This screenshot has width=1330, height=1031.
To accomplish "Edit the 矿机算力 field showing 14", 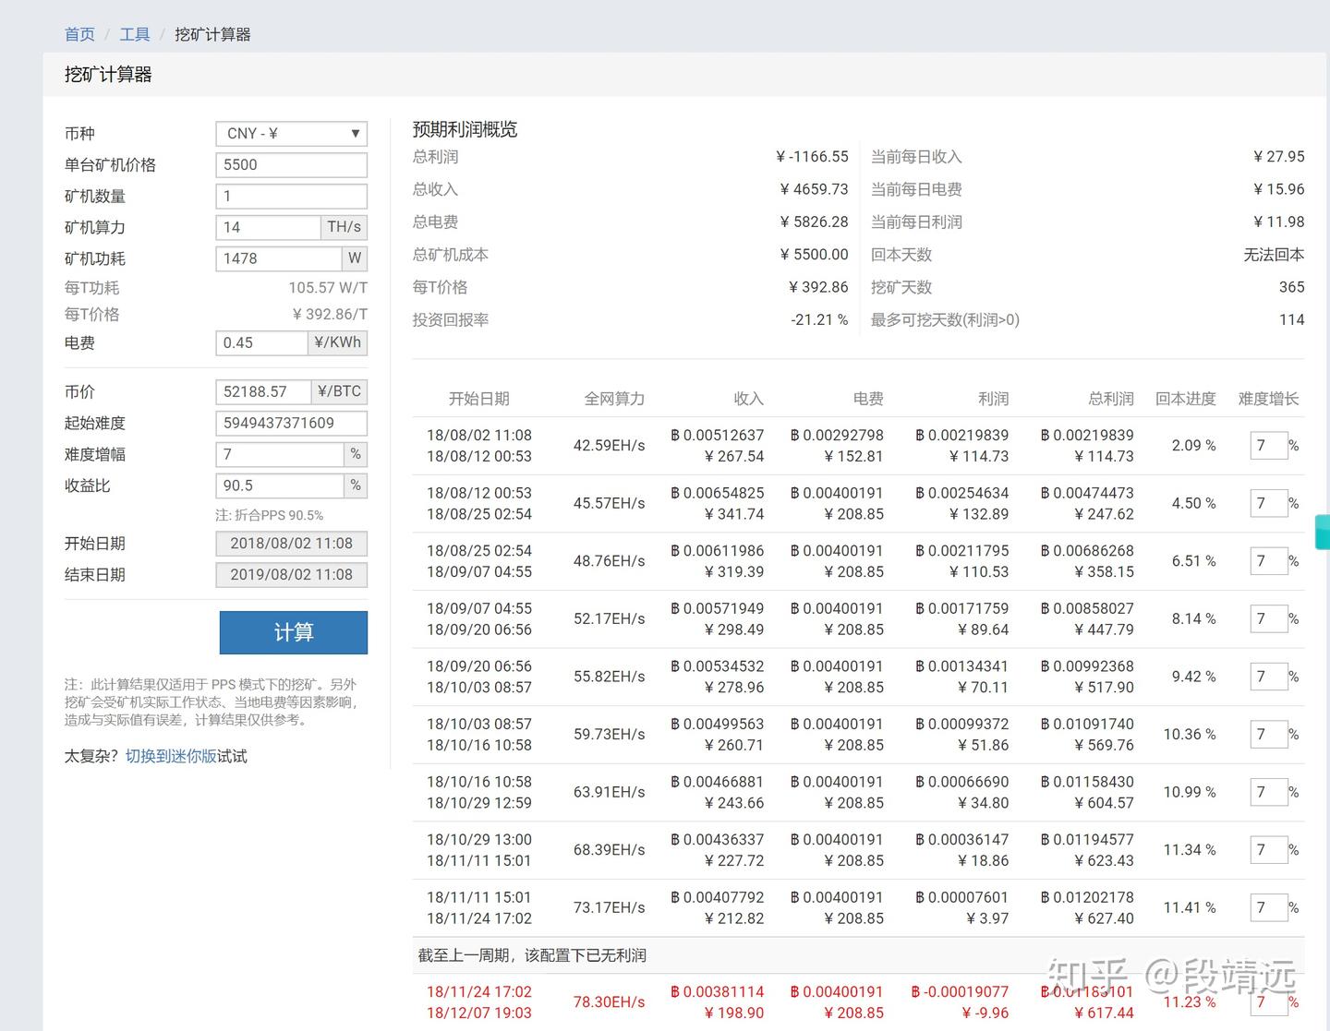I will [268, 227].
